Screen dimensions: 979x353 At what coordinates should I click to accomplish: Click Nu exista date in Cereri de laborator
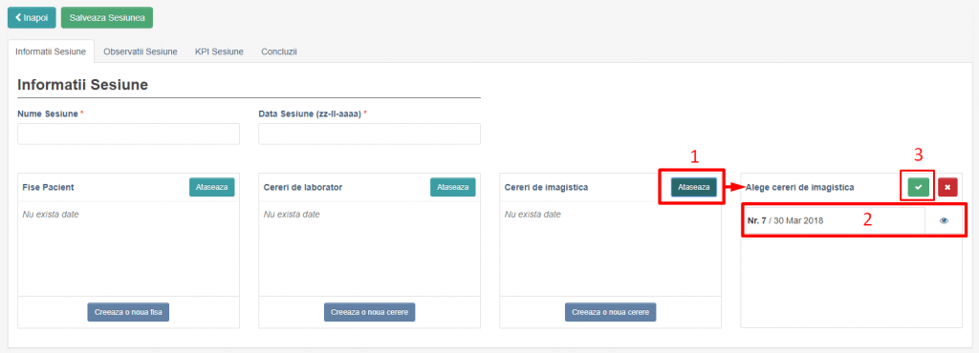[292, 215]
